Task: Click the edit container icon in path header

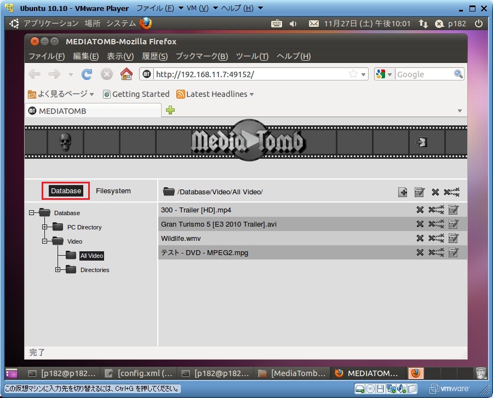Action: (x=420, y=192)
